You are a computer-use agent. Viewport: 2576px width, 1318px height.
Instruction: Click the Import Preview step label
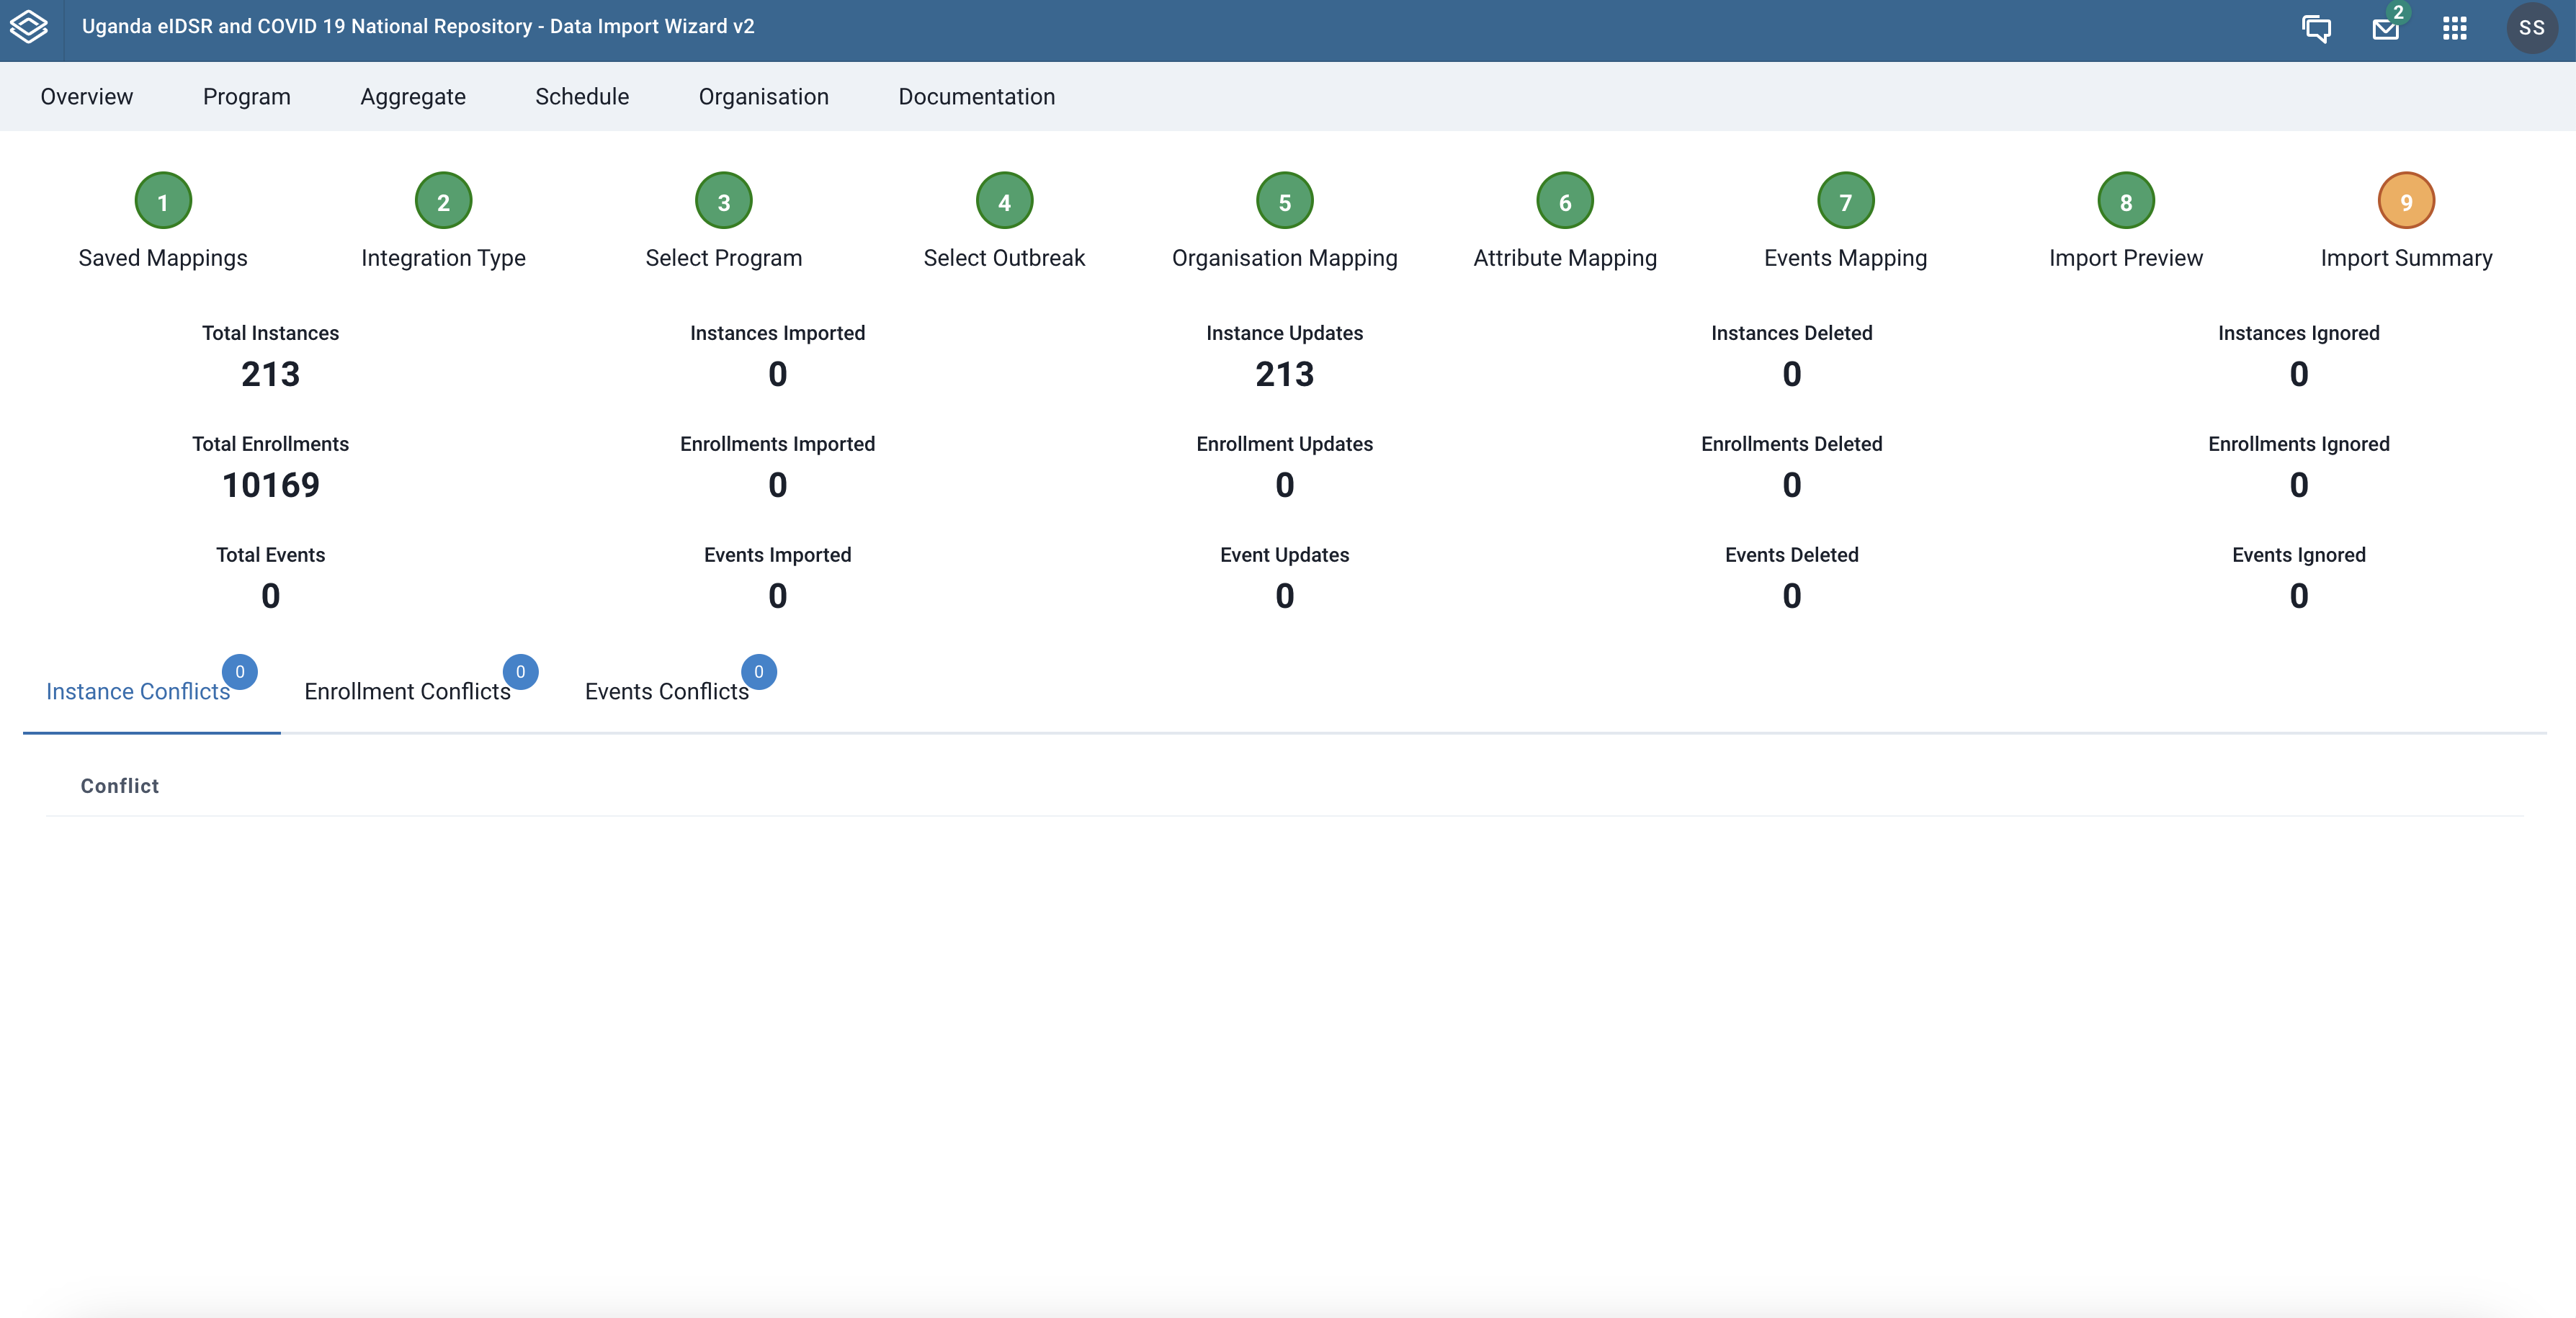(2126, 258)
